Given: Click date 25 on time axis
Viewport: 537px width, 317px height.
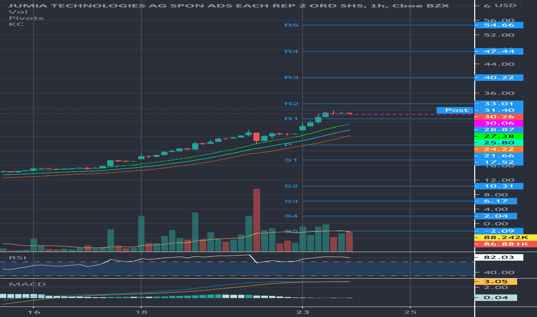Looking at the screenshot, I should pyautogui.click(x=410, y=312).
